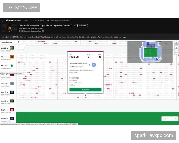
Task: Click the Legend chevron arrow
Action: click(x=176, y=119)
